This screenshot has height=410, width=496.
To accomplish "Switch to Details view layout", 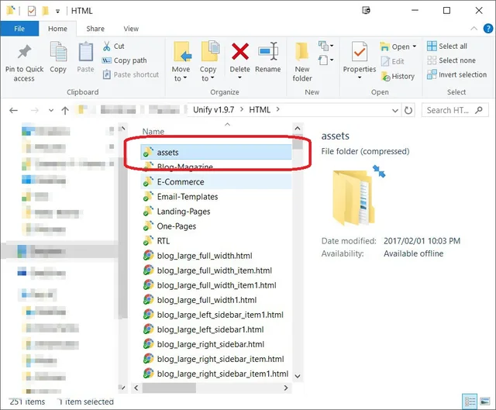I will click(x=470, y=401).
